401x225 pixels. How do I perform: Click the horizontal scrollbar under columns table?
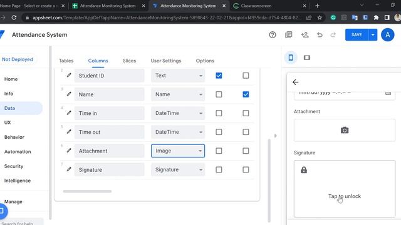[87, 191]
